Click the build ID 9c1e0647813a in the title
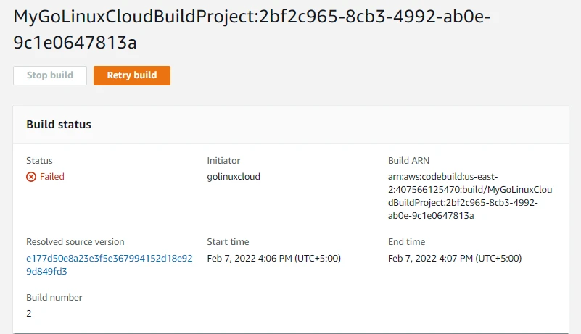 pyautogui.click(x=75, y=43)
